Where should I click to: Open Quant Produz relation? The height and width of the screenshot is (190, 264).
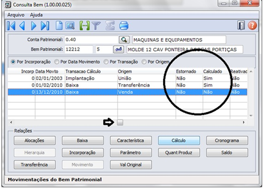(179, 153)
